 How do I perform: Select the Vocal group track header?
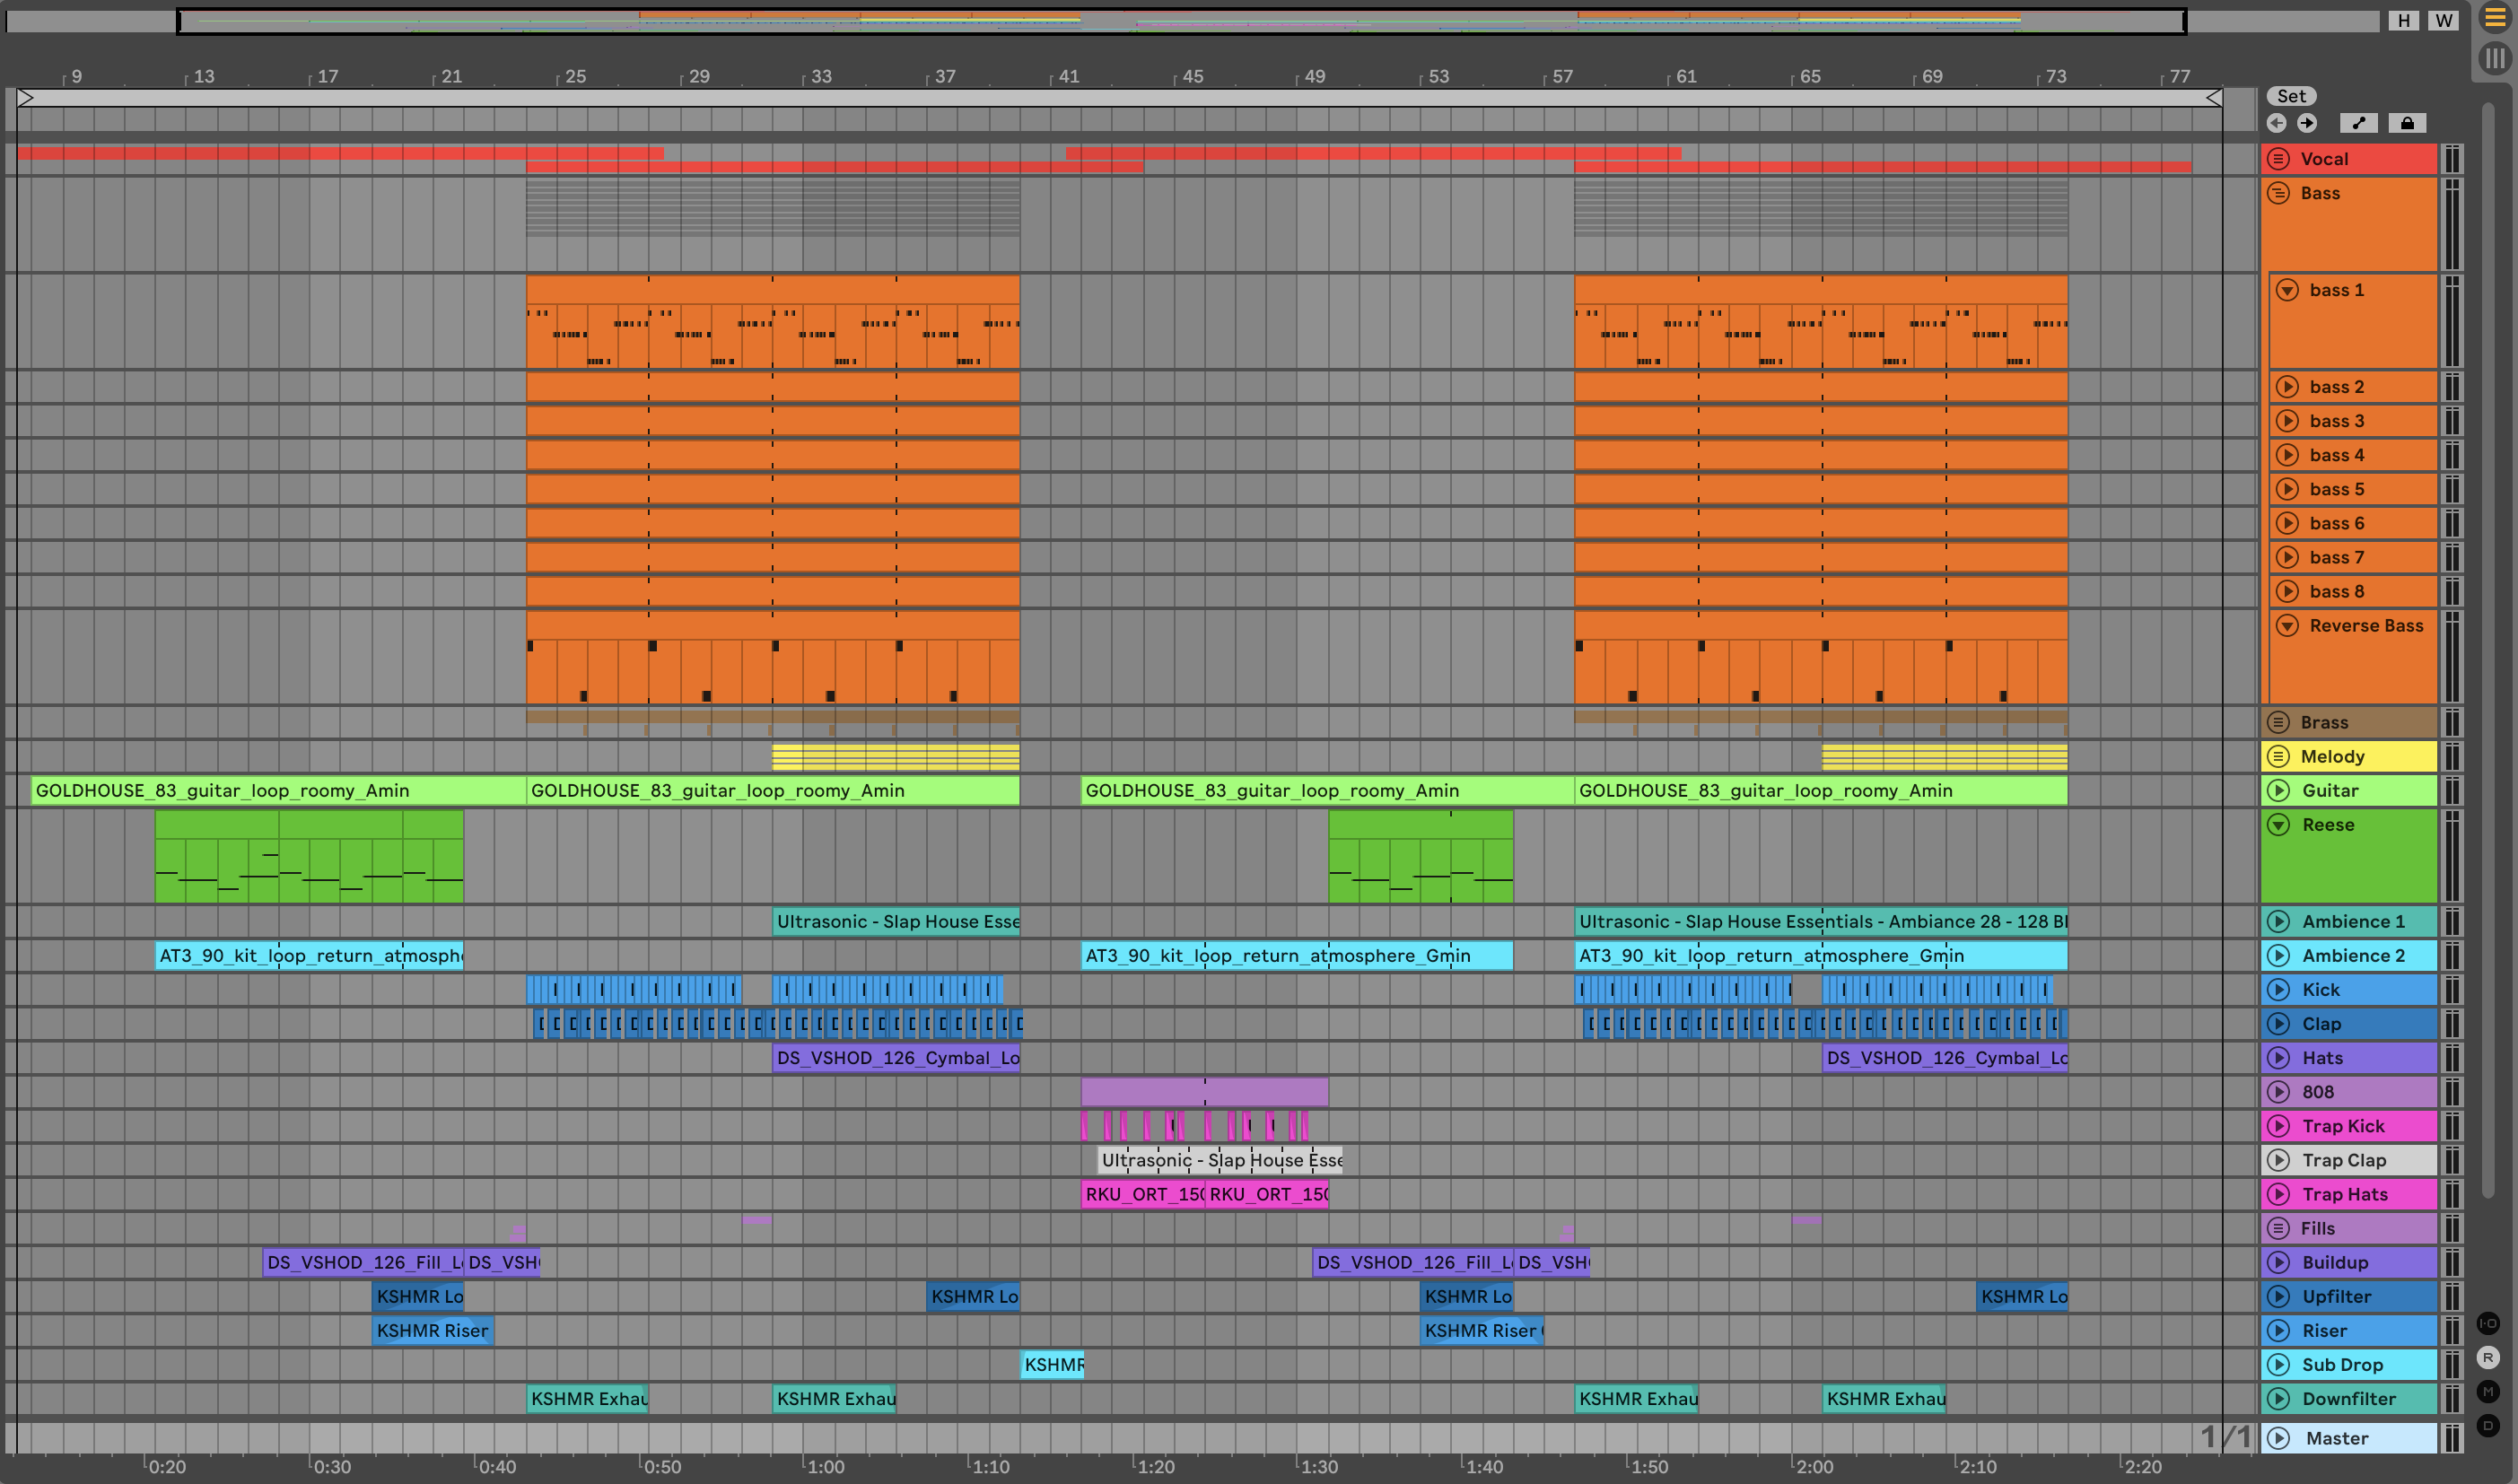click(x=2360, y=159)
